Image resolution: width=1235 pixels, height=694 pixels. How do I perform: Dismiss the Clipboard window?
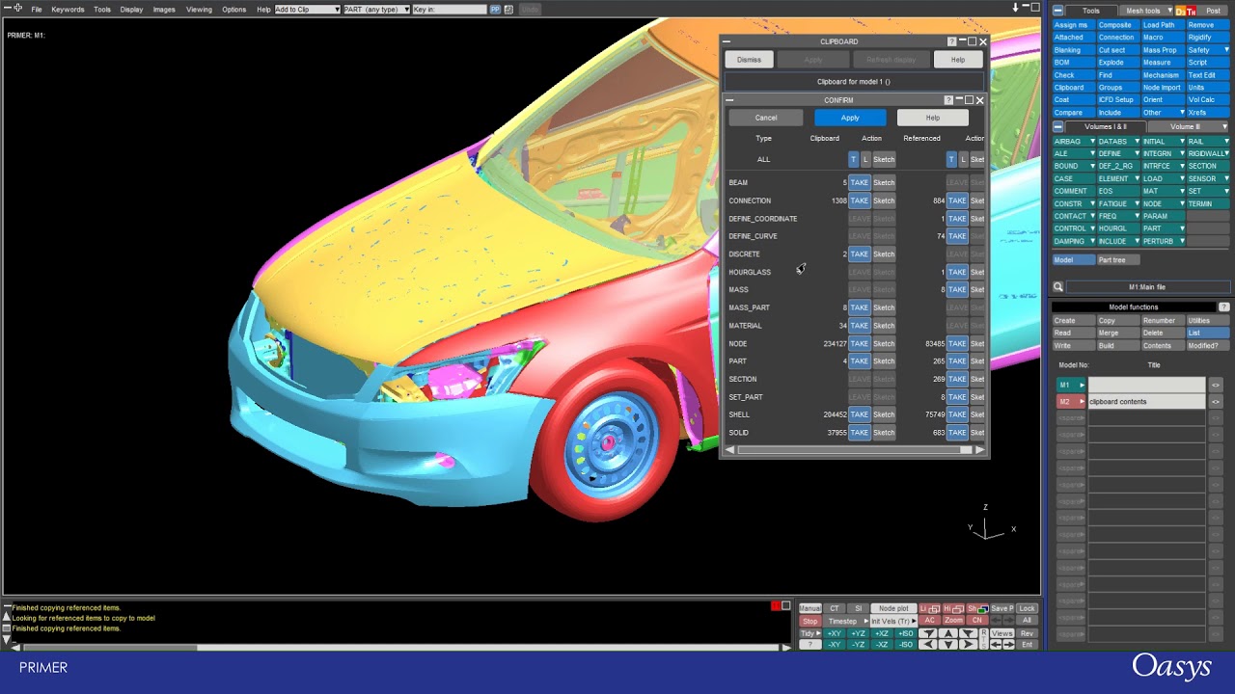(x=749, y=60)
